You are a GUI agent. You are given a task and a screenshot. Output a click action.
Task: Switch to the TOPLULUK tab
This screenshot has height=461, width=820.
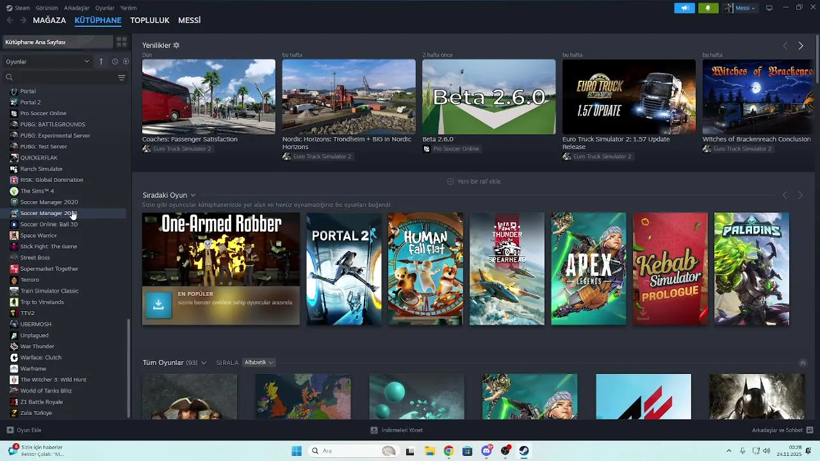(x=149, y=20)
